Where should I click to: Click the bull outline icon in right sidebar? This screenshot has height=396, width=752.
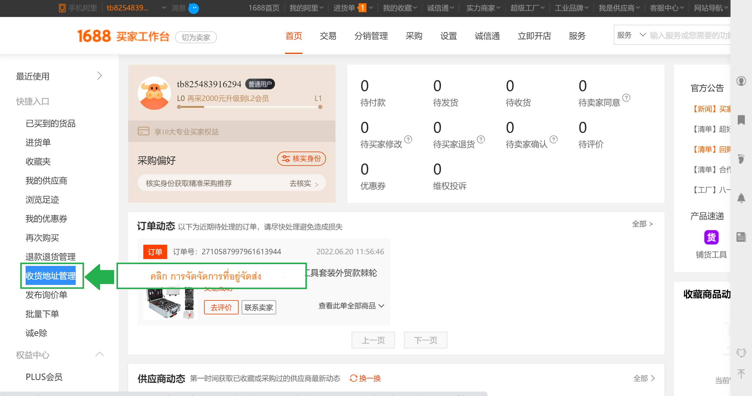(741, 353)
